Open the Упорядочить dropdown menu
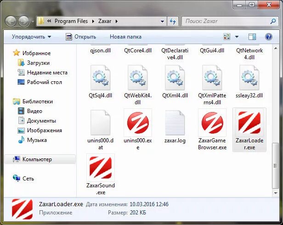Image resolution: width=283 pixels, height=225 pixels. [32, 37]
